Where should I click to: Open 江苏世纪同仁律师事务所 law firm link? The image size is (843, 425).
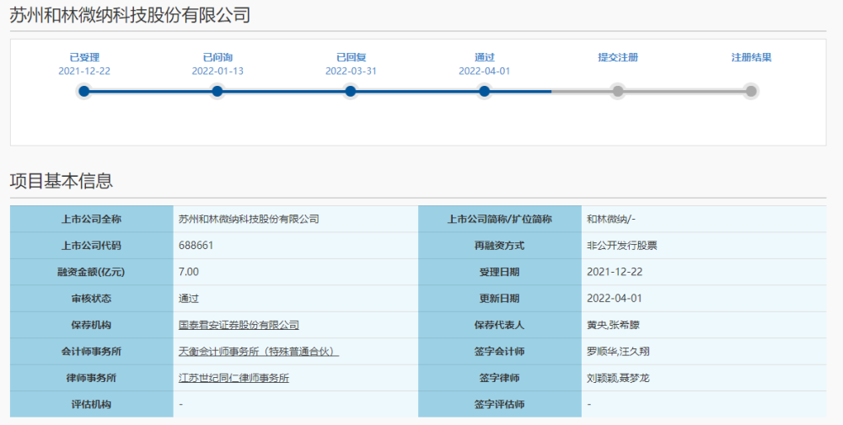[x=234, y=379]
